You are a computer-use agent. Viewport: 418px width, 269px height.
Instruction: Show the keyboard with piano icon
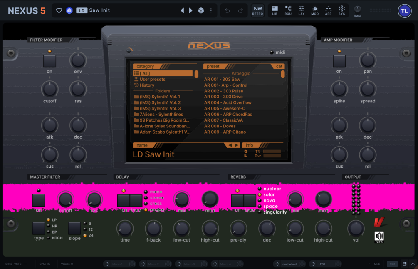click(x=404, y=264)
